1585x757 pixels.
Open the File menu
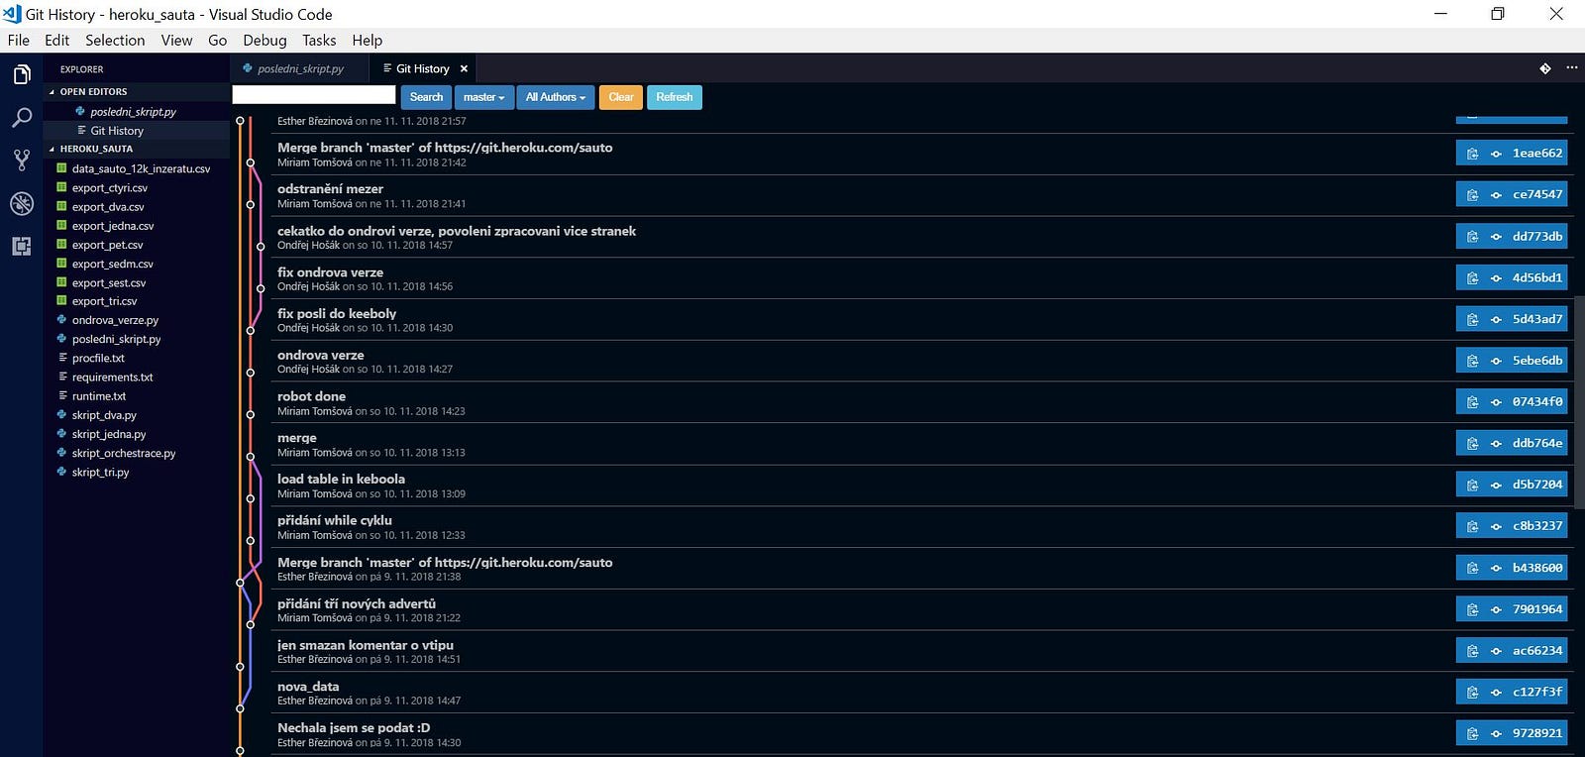(x=19, y=41)
